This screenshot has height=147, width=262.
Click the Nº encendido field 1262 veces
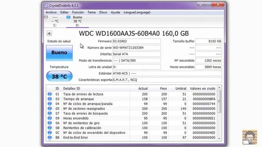pyautogui.click(x=208, y=60)
